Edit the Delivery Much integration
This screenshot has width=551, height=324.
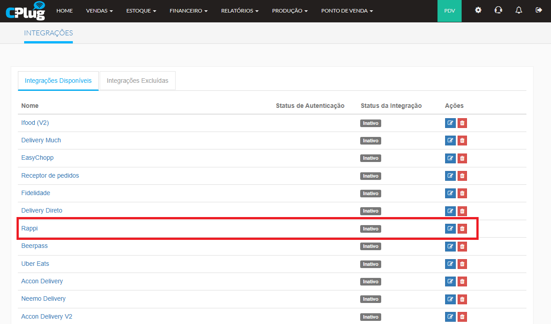(x=450, y=141)
